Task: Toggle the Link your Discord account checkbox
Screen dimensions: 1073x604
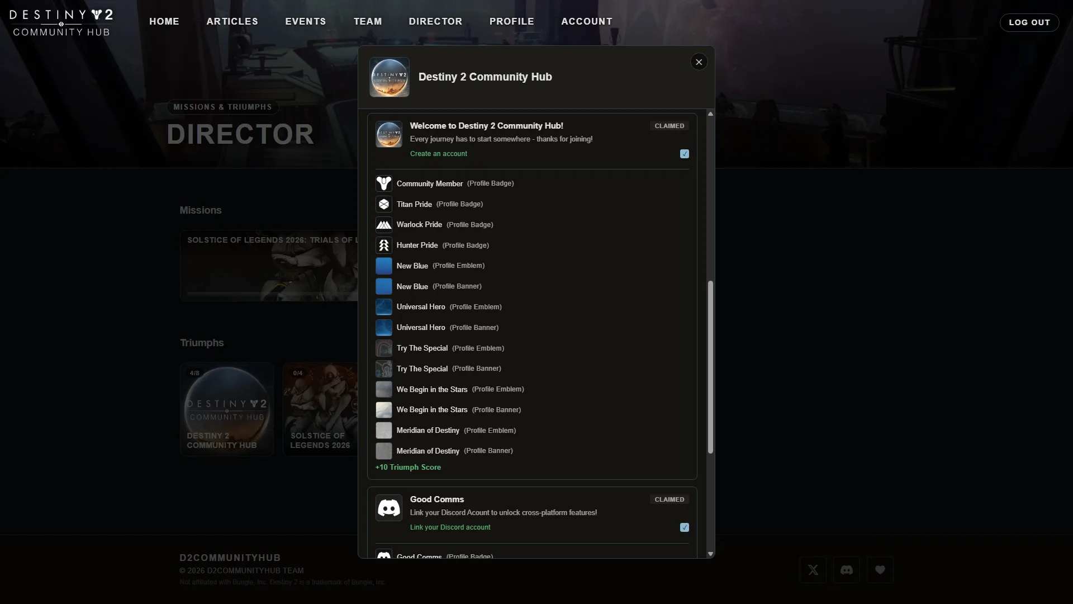Action: (x=685, y=527)
